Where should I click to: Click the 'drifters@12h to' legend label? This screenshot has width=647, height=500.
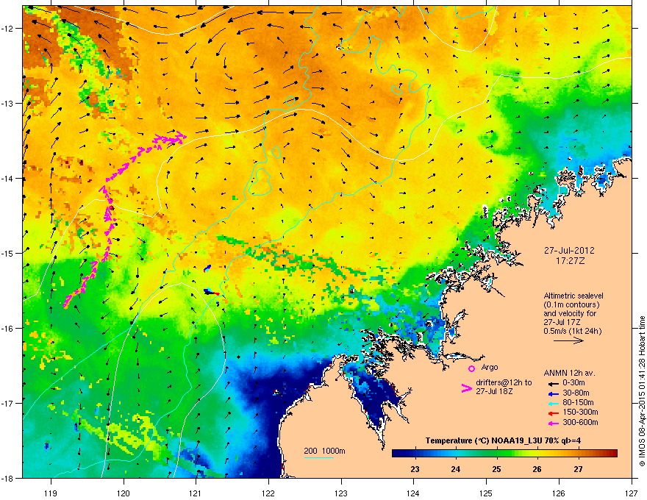click(504, 382)
